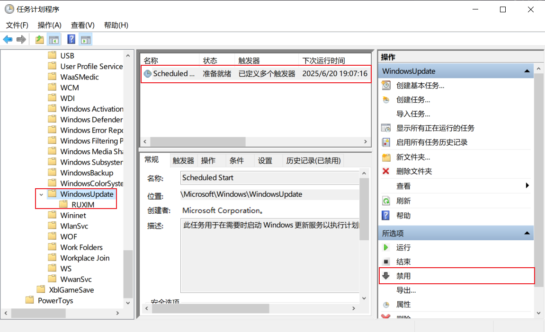Click 导入任务... in actions pane
The image size is (545, 332).
[x=413, y=114]
